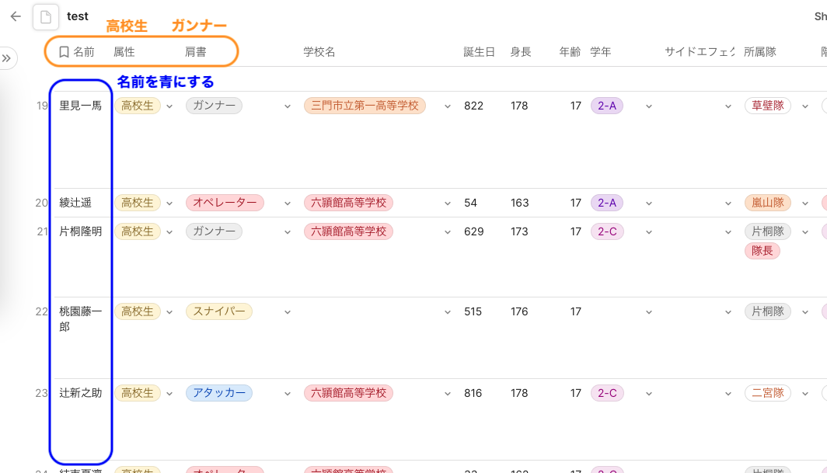This screenshot has width=827, height=473.
Task: Click the オペレーター tag in 綾辻遥 row
Action: [x=225, y=203]
